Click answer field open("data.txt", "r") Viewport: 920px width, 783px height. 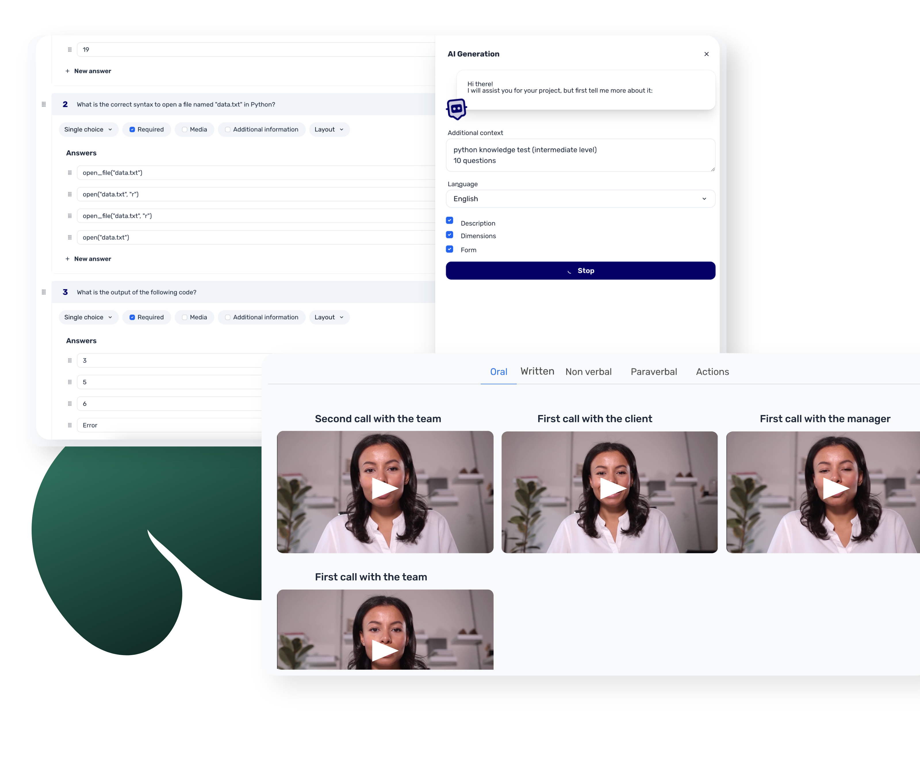click(256, 194)
